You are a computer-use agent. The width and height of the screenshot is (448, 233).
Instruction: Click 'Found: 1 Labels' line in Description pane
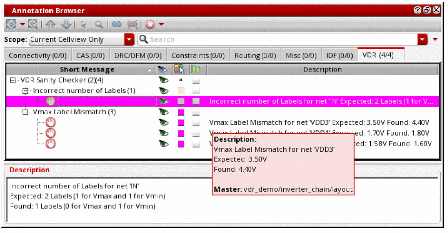pos(82,206)
